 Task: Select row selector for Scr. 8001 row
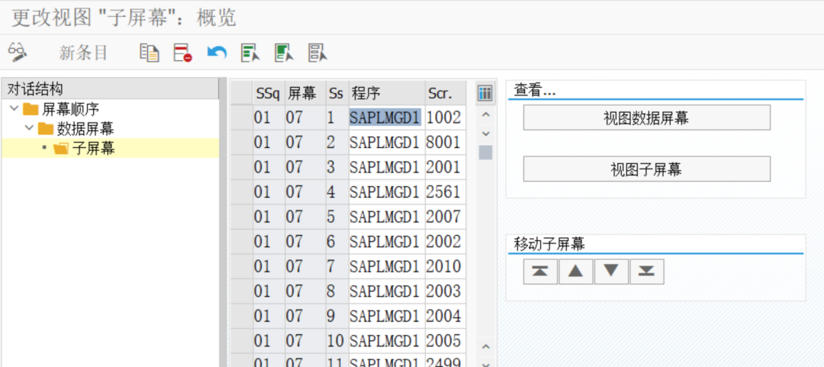point(242,143)
